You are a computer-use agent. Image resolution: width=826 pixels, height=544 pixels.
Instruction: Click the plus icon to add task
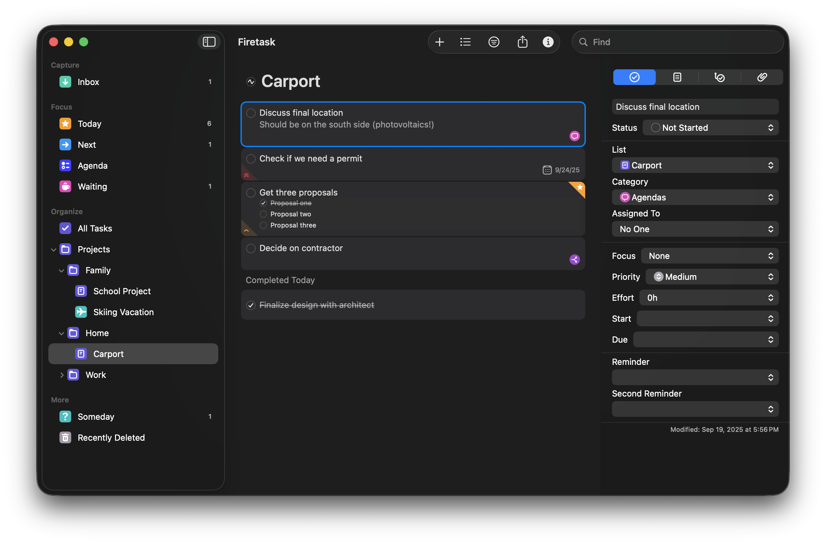[x=439, y=42]
